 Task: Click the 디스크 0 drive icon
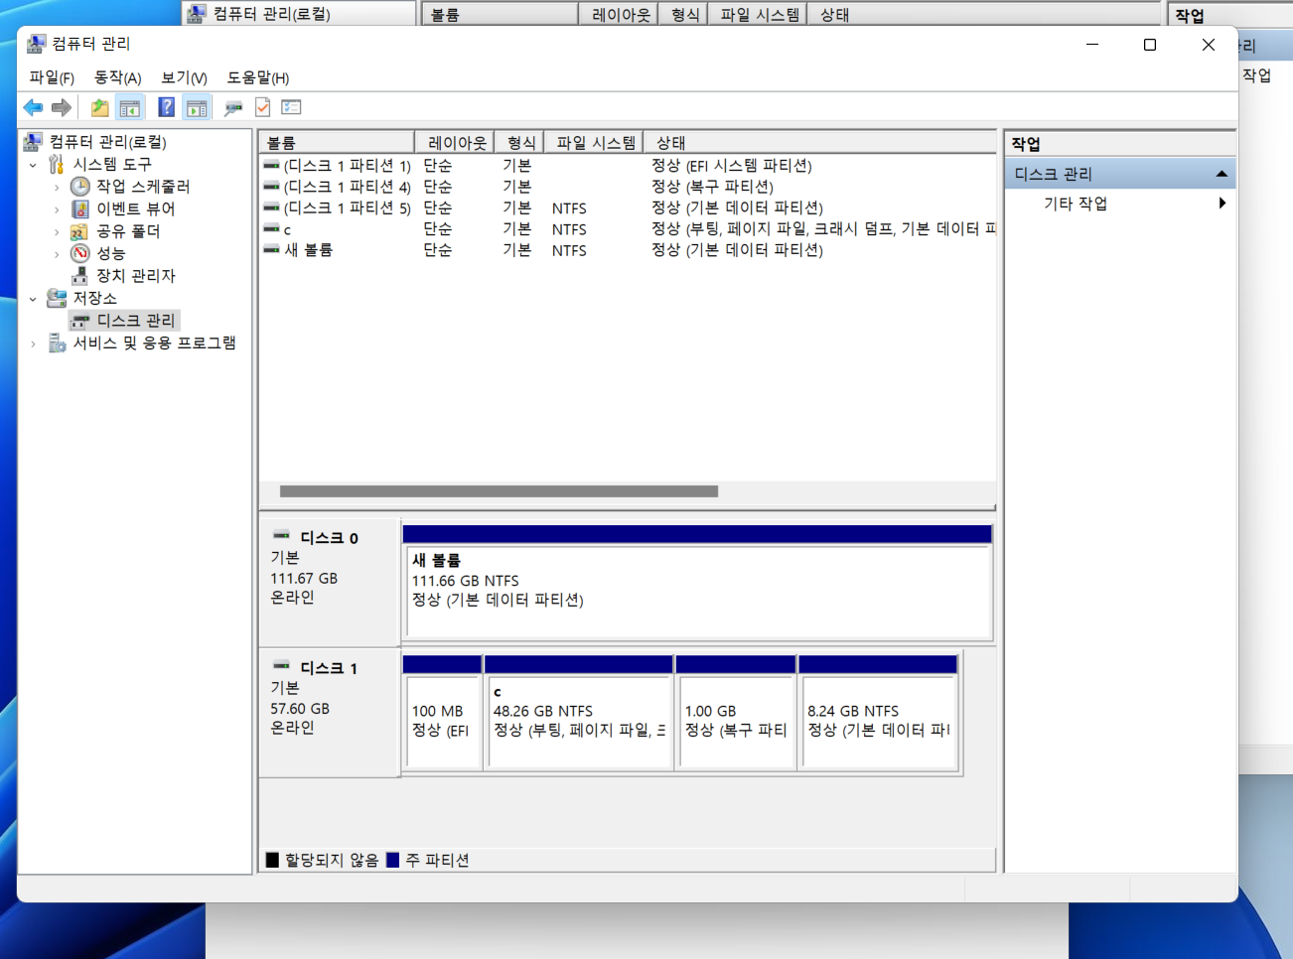[x=282, y=536]
